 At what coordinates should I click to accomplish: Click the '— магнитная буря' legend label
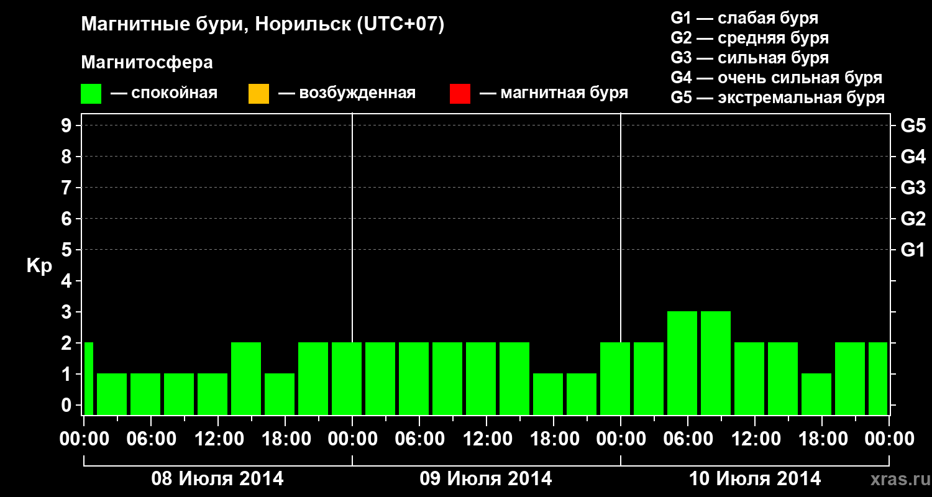[x=554, y=93]
